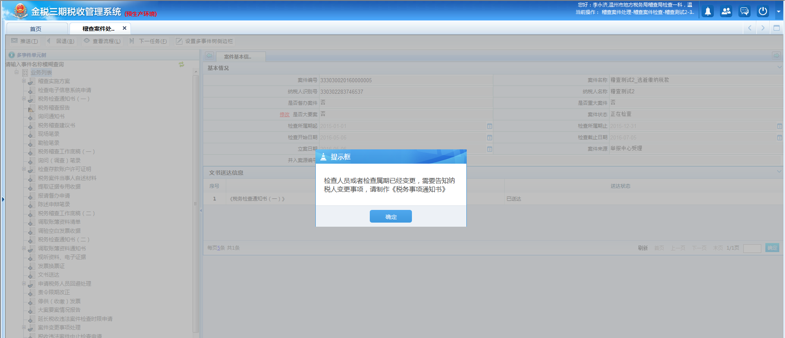Open 税务稽查建议书 tree item
The width and height of the screenshot is (785, 338).
click(56, 125)
